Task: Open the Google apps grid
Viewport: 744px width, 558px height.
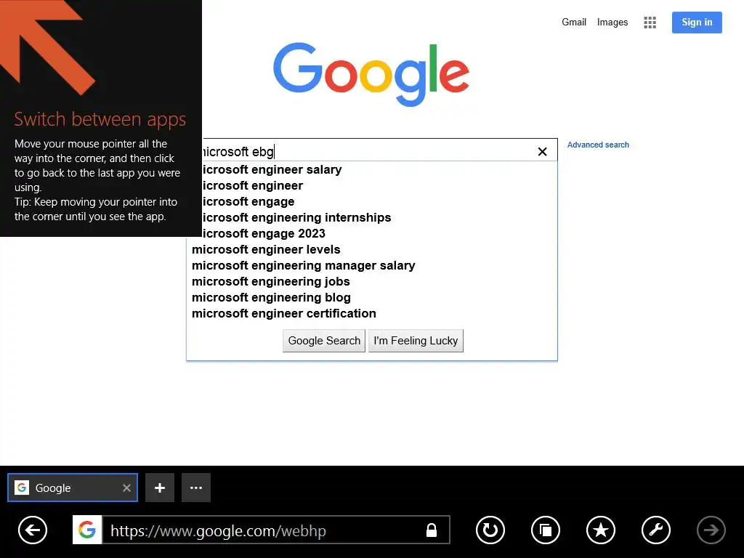Action: (x=650, y=23)
